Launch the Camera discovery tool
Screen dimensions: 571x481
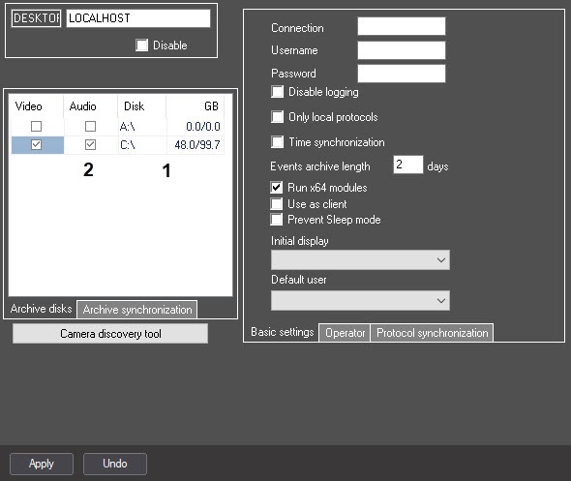110,334
